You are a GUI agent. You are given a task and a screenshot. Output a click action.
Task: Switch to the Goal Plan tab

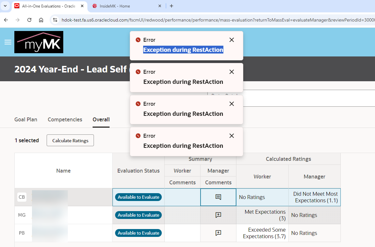pos(26,119)
